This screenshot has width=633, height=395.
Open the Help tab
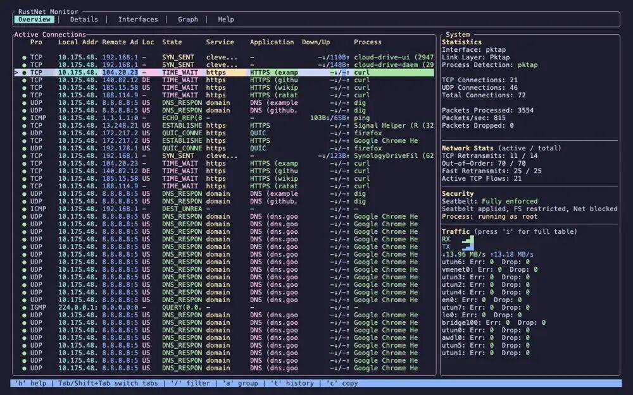[226, 20]
